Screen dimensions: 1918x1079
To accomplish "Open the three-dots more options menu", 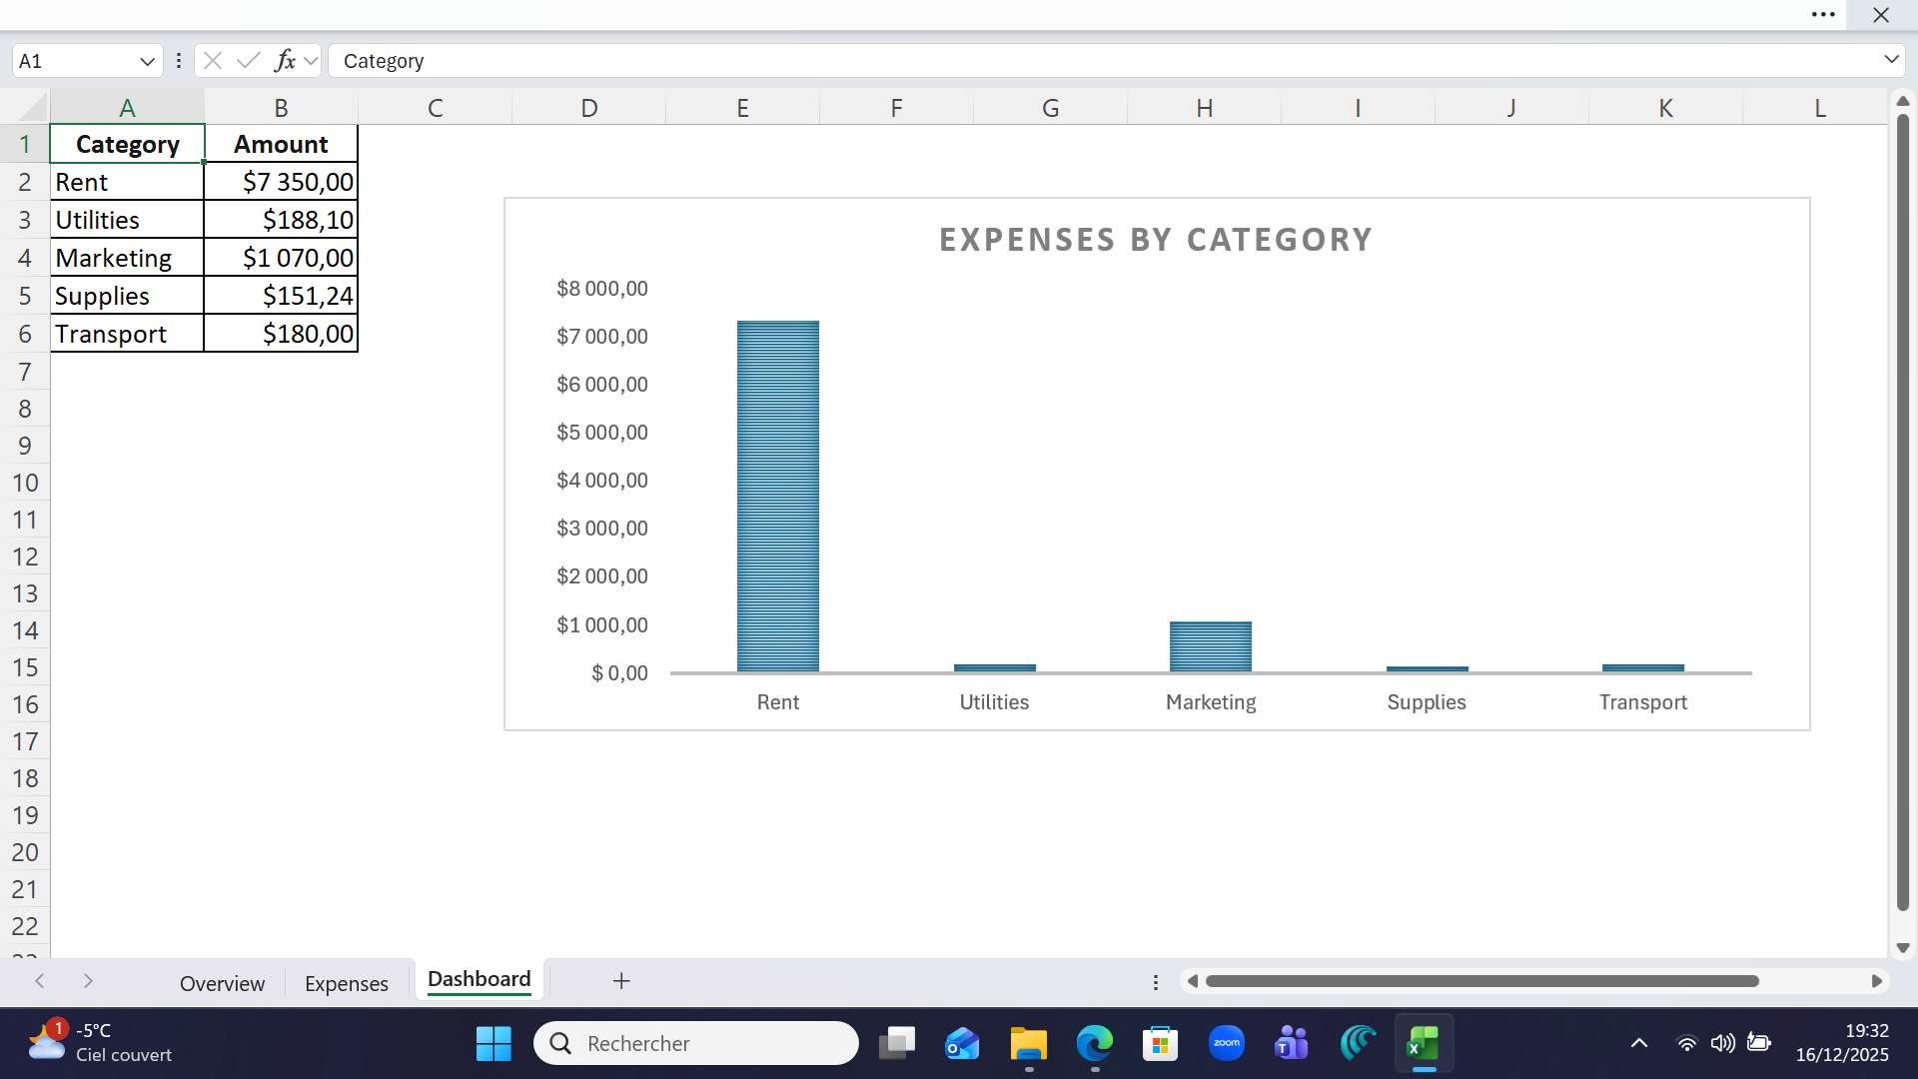I will (x=1823, y=15).
